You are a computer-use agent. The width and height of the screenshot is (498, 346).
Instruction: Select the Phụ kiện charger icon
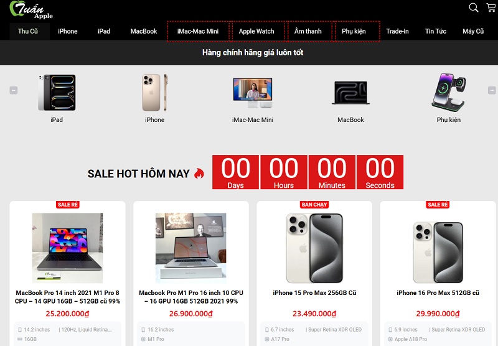click(x=448, y=92)
